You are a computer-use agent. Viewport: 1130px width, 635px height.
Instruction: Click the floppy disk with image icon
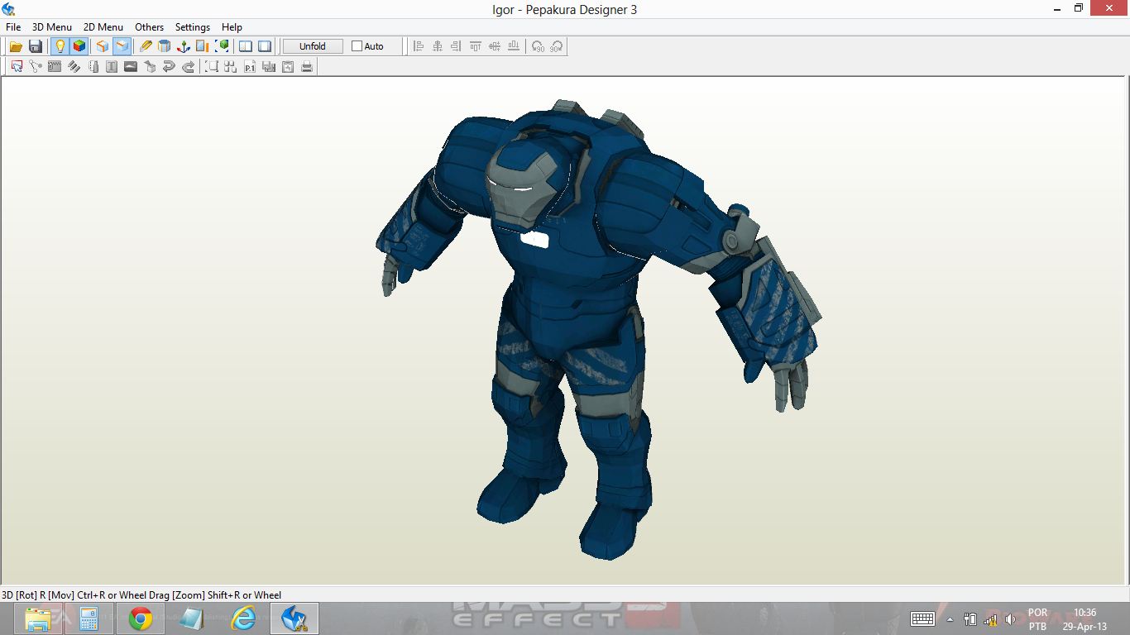[x=269, y=66]
